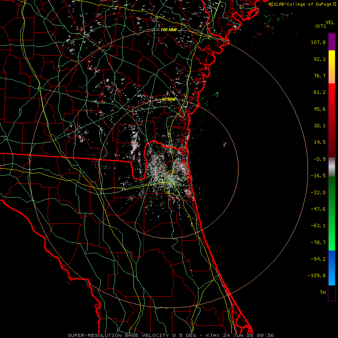Click the 100 NMI range ring label
This screenshot has height=338, width=338.
[169, 30]
